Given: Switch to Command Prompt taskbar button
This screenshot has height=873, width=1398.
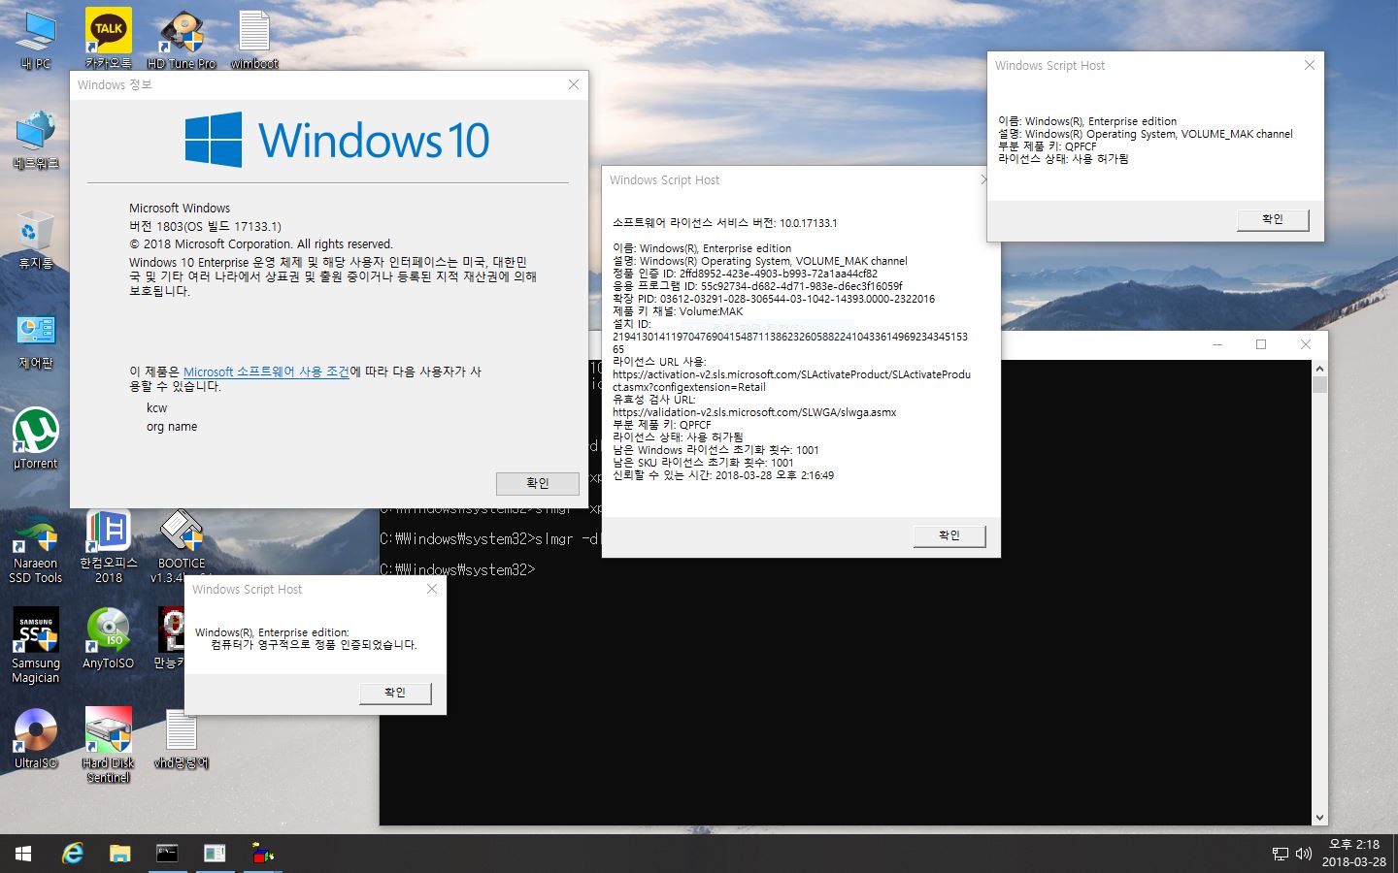Looking at the screenshot, I should coord(167,854).
